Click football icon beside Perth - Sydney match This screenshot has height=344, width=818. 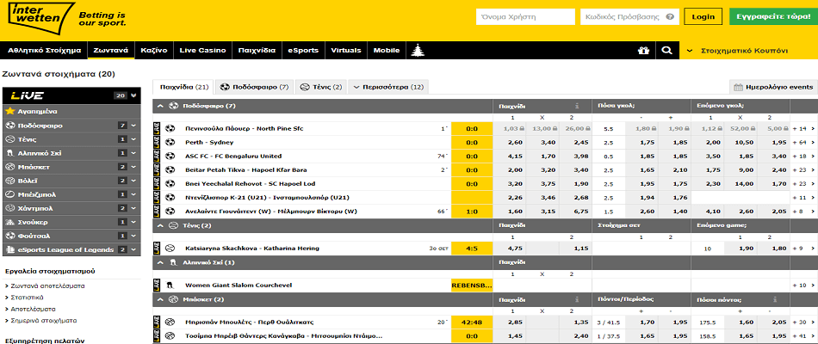[x=170, y=142]
